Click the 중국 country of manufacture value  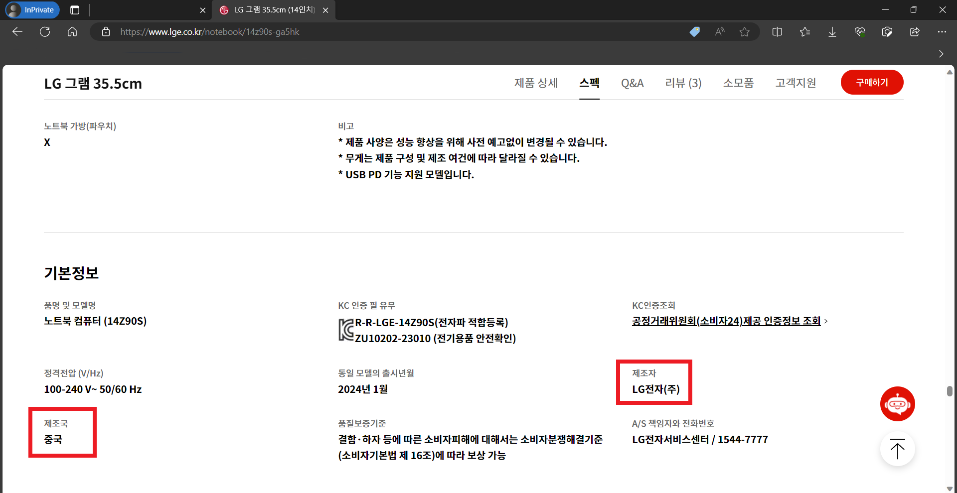[53, 440]
